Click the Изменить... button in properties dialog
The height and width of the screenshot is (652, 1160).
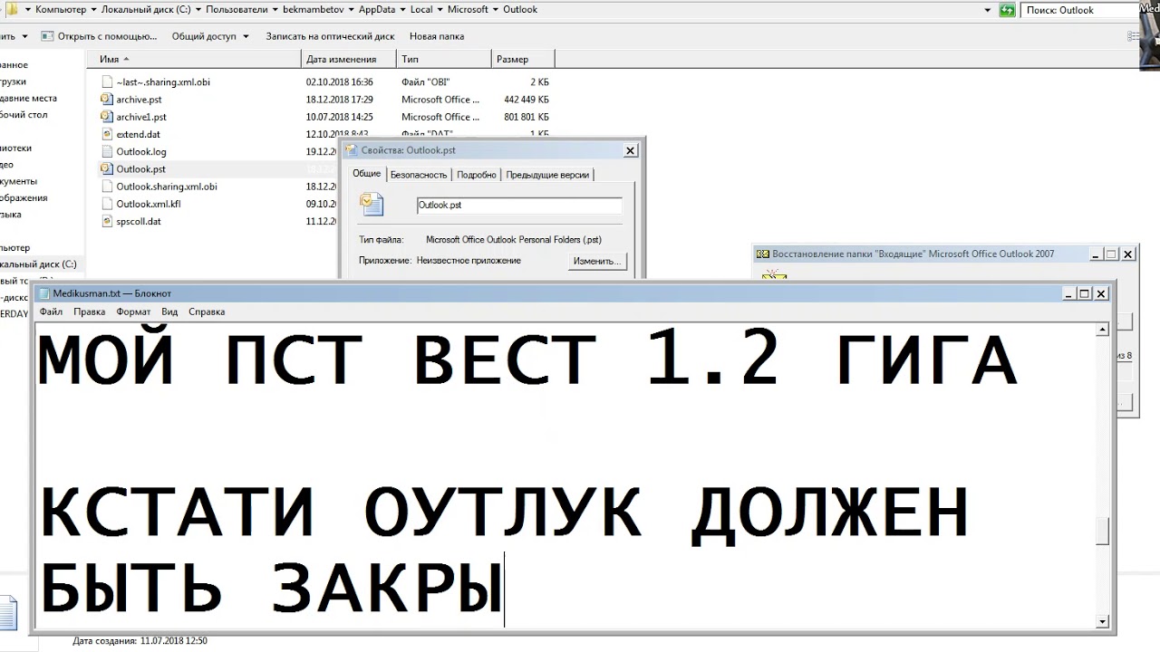[x=597, y=261]
